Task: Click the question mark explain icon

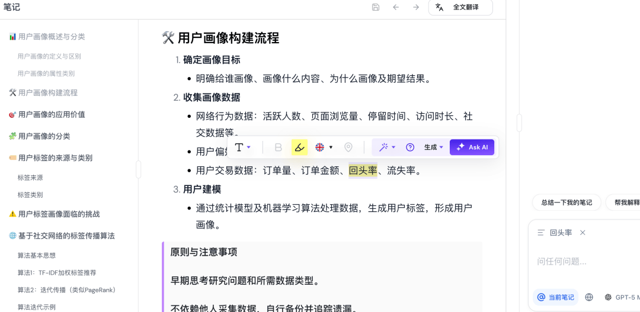Action: 409,147
